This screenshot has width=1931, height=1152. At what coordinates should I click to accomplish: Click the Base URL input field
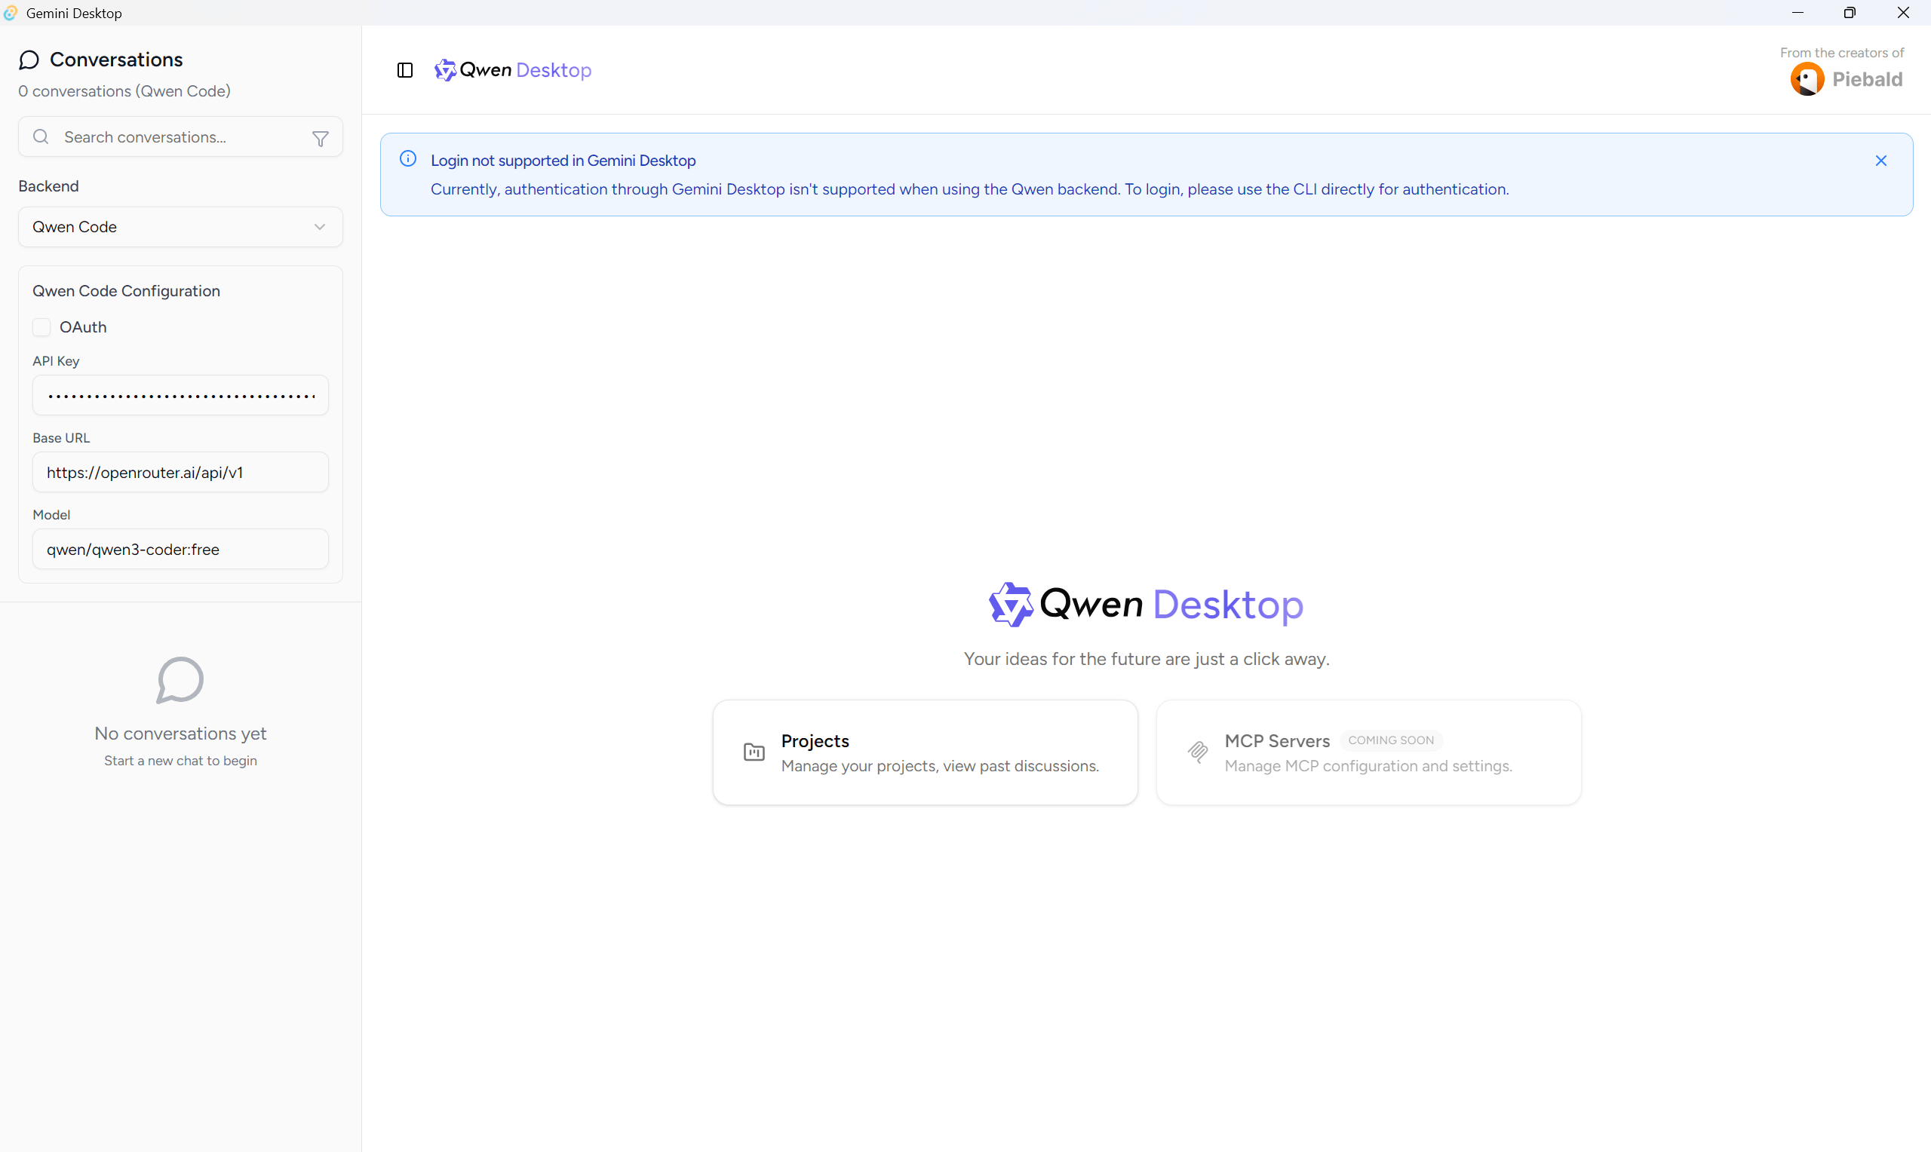click(x=180, y=472)
